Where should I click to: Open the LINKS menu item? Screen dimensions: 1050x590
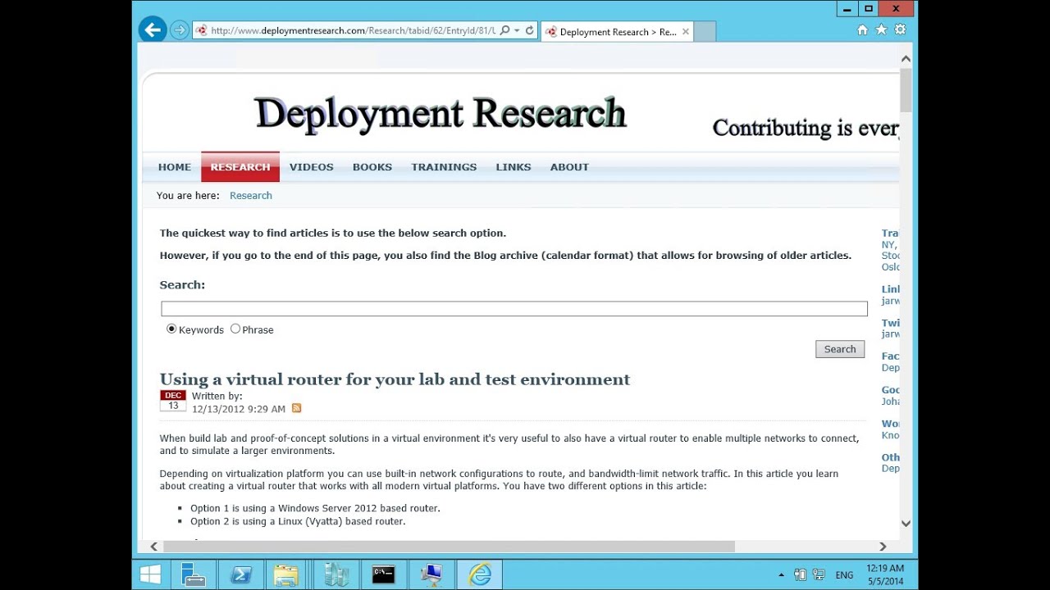514,167
